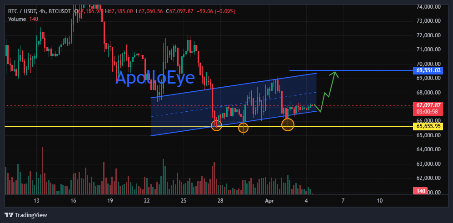
Task: Click the tallest red volume bar
Action: pos(42,170)
